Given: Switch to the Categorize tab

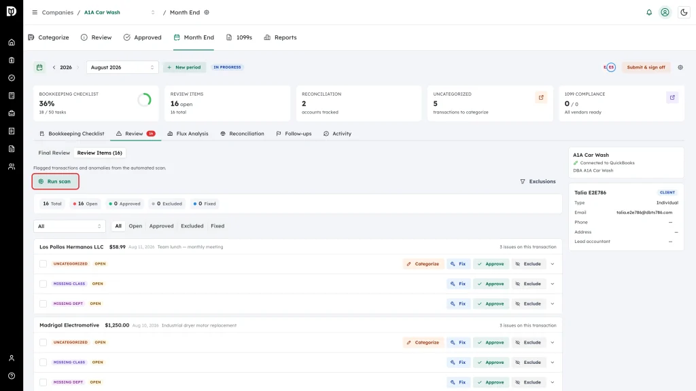Looking at the screenshot, I should click(x=48, y=37).
